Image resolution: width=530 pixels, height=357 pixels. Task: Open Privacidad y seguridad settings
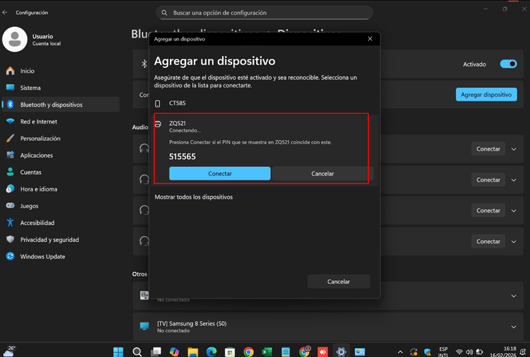coord(49,240)
